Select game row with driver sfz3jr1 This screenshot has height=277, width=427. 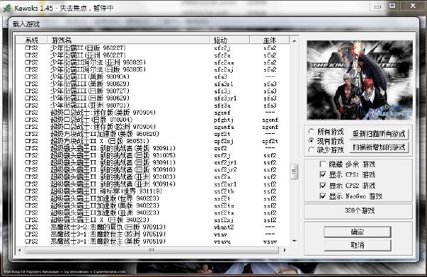click(x=152, y=98)
